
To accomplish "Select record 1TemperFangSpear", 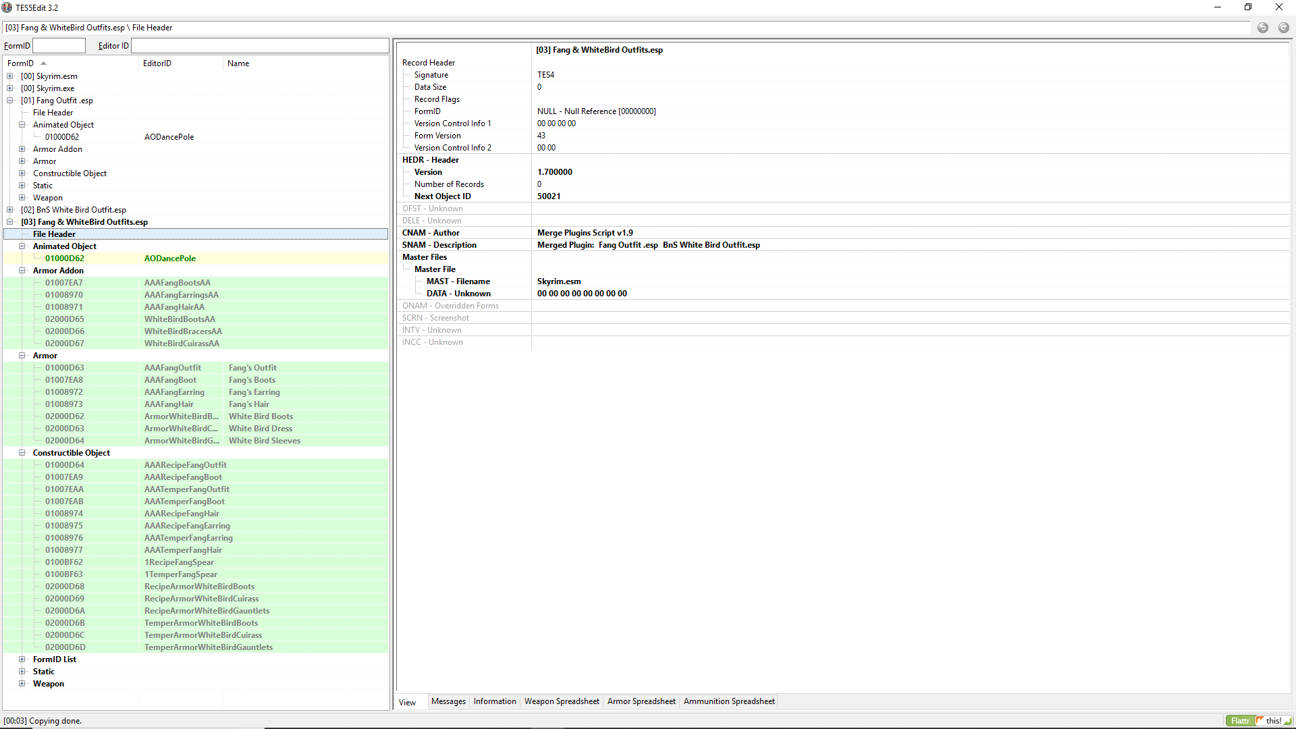I will pyautogui.click(x=196, y=574).
